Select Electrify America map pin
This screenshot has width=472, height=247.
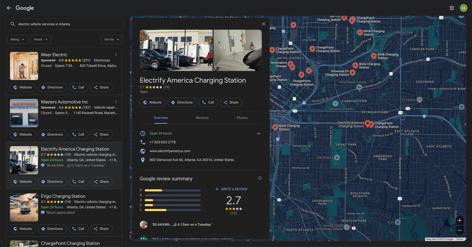368,124
